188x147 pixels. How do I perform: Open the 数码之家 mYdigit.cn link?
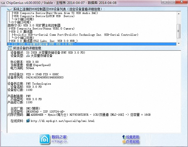tap(59, 139)
